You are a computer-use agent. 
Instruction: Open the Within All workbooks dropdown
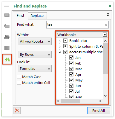click(x=35, y=41)
